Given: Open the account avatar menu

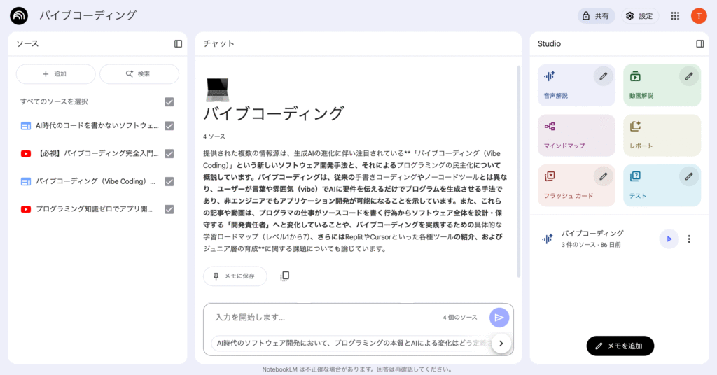Looking at the screenshot, I should (x=698, y=16).
